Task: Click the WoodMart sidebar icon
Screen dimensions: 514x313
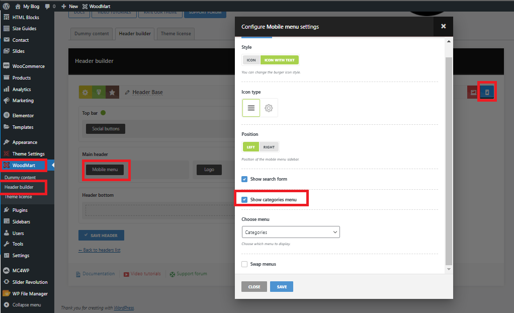Action: pos(6,165)
